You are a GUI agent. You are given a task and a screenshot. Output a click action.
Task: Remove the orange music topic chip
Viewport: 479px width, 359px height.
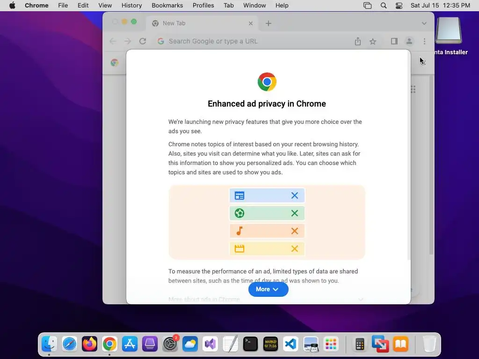point(295,231)
